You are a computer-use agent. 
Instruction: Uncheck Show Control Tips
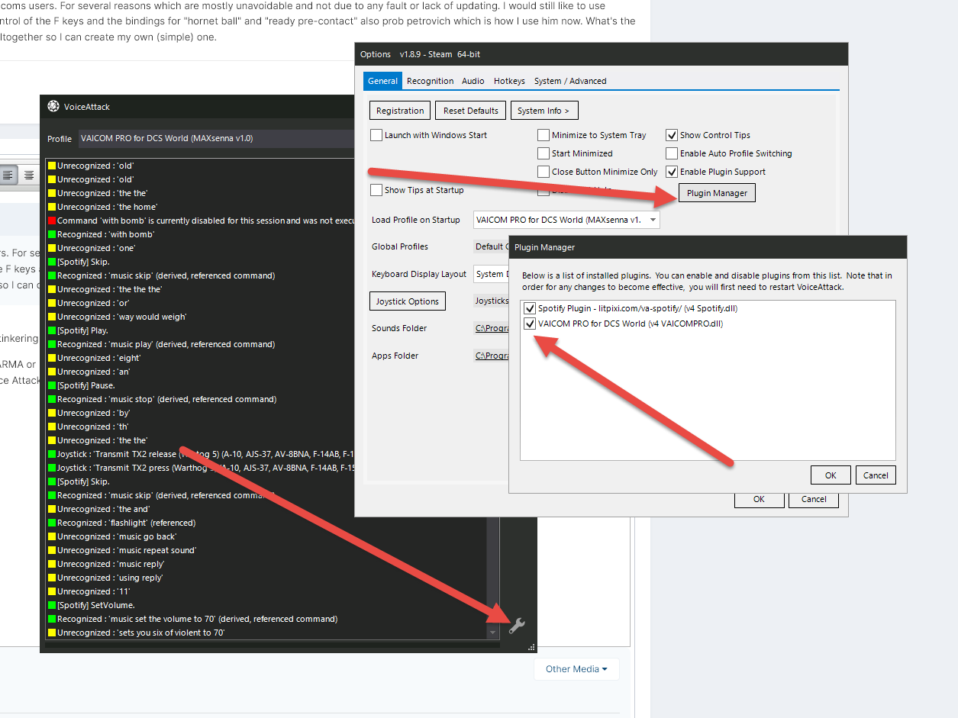coord(672,135)
